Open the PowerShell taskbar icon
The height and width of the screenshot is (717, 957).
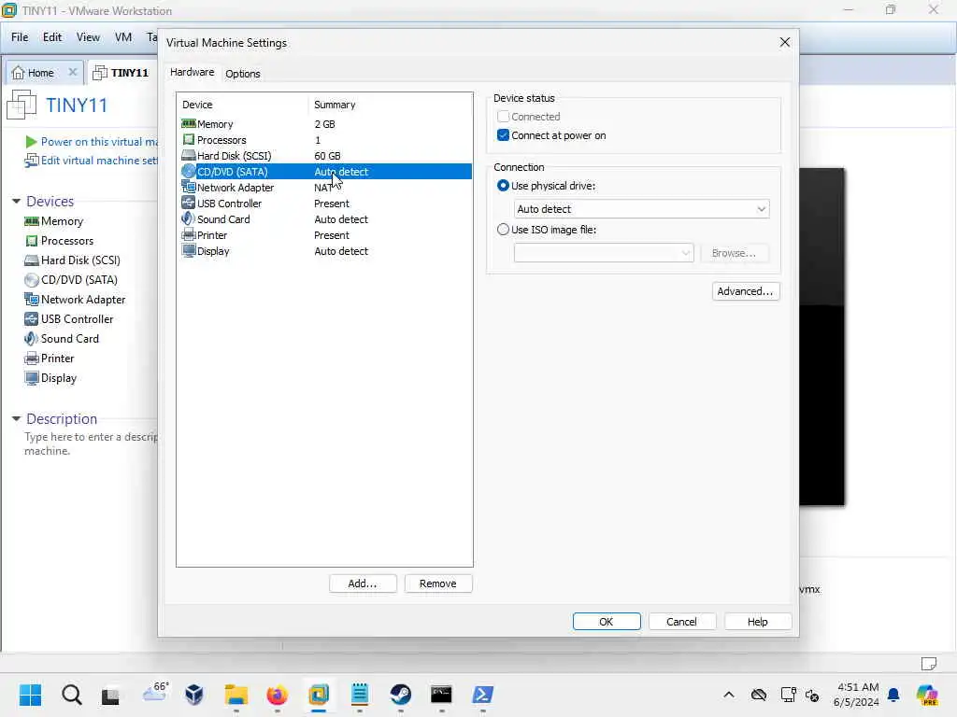(x=483, y=694)
